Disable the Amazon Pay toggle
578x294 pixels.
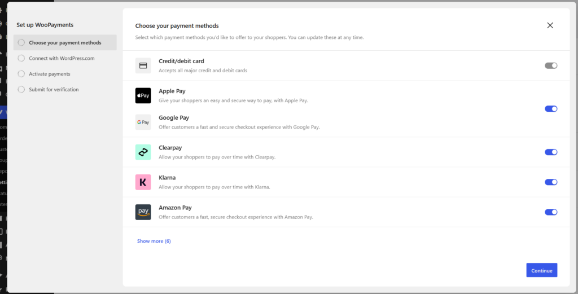(x=551, y=212)
